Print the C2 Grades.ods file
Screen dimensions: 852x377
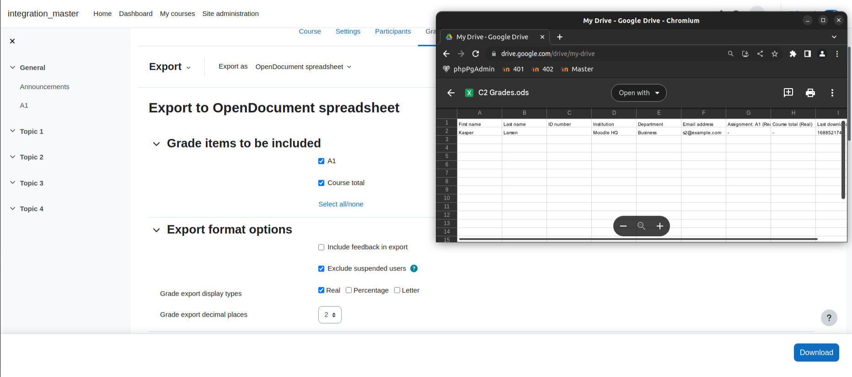810,93
